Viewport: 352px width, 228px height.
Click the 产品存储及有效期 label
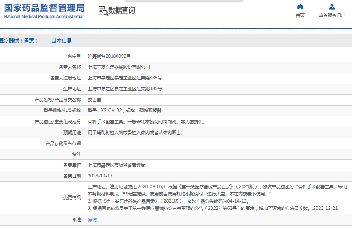point(63,144)
